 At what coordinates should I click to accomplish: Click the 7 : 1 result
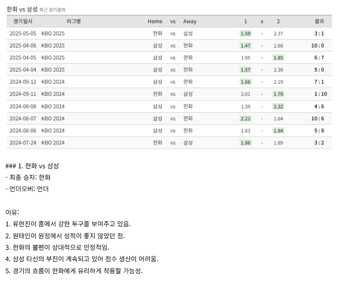[x=319, y=82]
